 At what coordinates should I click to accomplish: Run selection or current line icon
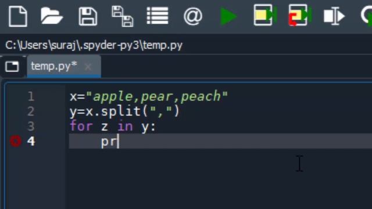coord(334,16)
